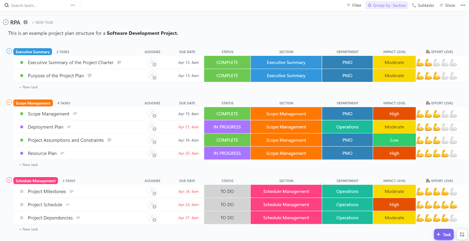Open the Group by: Section menu
469x241 pixels.
coord(387,5)
